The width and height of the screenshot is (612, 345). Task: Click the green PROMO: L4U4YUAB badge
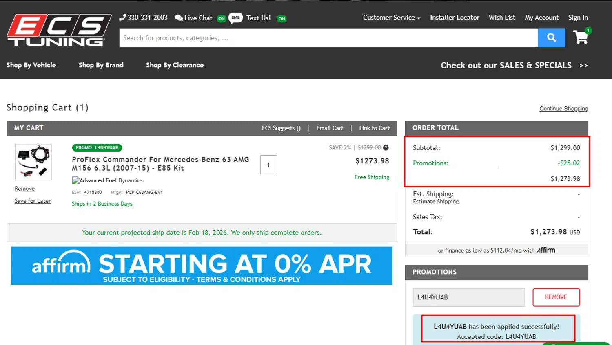(x=97, y=147)
